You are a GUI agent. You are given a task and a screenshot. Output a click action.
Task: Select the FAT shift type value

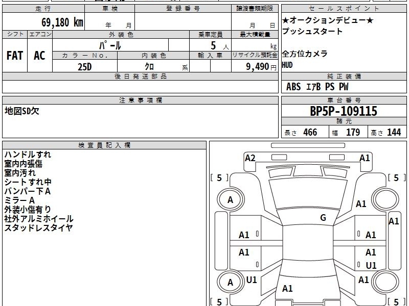15,56
